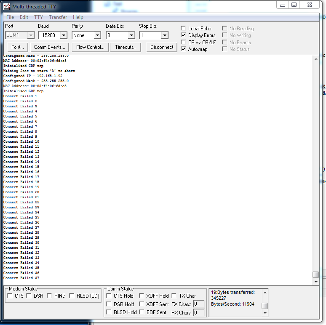Viewport: 326px width, 325px height.
Task: Toggle No Reading checkbox
Action: coord(224,28)
